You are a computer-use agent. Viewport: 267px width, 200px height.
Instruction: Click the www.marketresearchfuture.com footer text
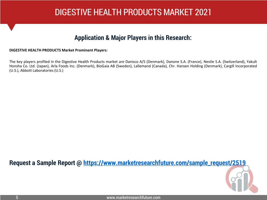pos(133,197)
